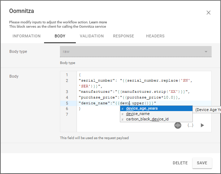
Task: Select device_age_years from autocomplete list
Action: click(142, 109)
